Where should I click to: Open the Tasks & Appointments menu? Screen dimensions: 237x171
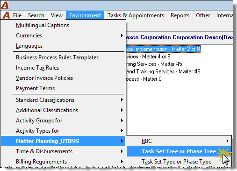(x=136, y=15)
